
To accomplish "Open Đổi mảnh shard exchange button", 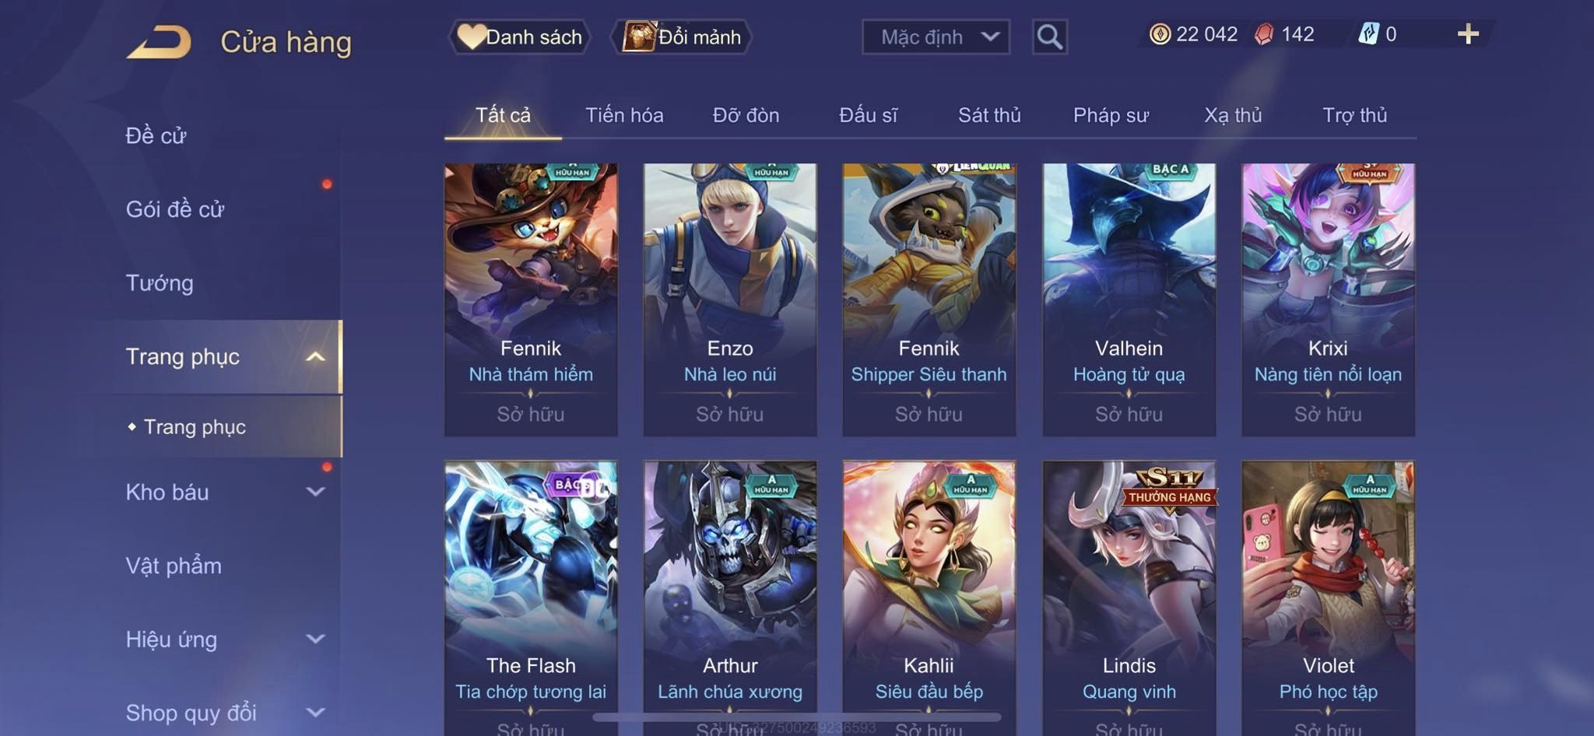I will pos(682,37).
